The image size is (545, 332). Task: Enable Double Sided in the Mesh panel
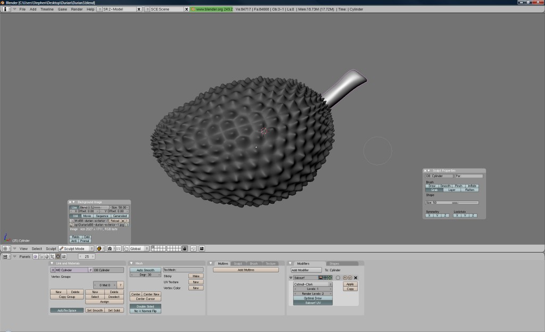tap(145, 306)
